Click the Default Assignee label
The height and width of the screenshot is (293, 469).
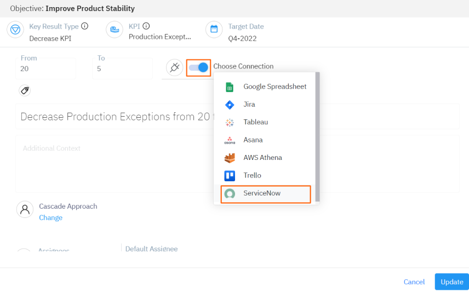pyautogui.click(x=151, y=249)
